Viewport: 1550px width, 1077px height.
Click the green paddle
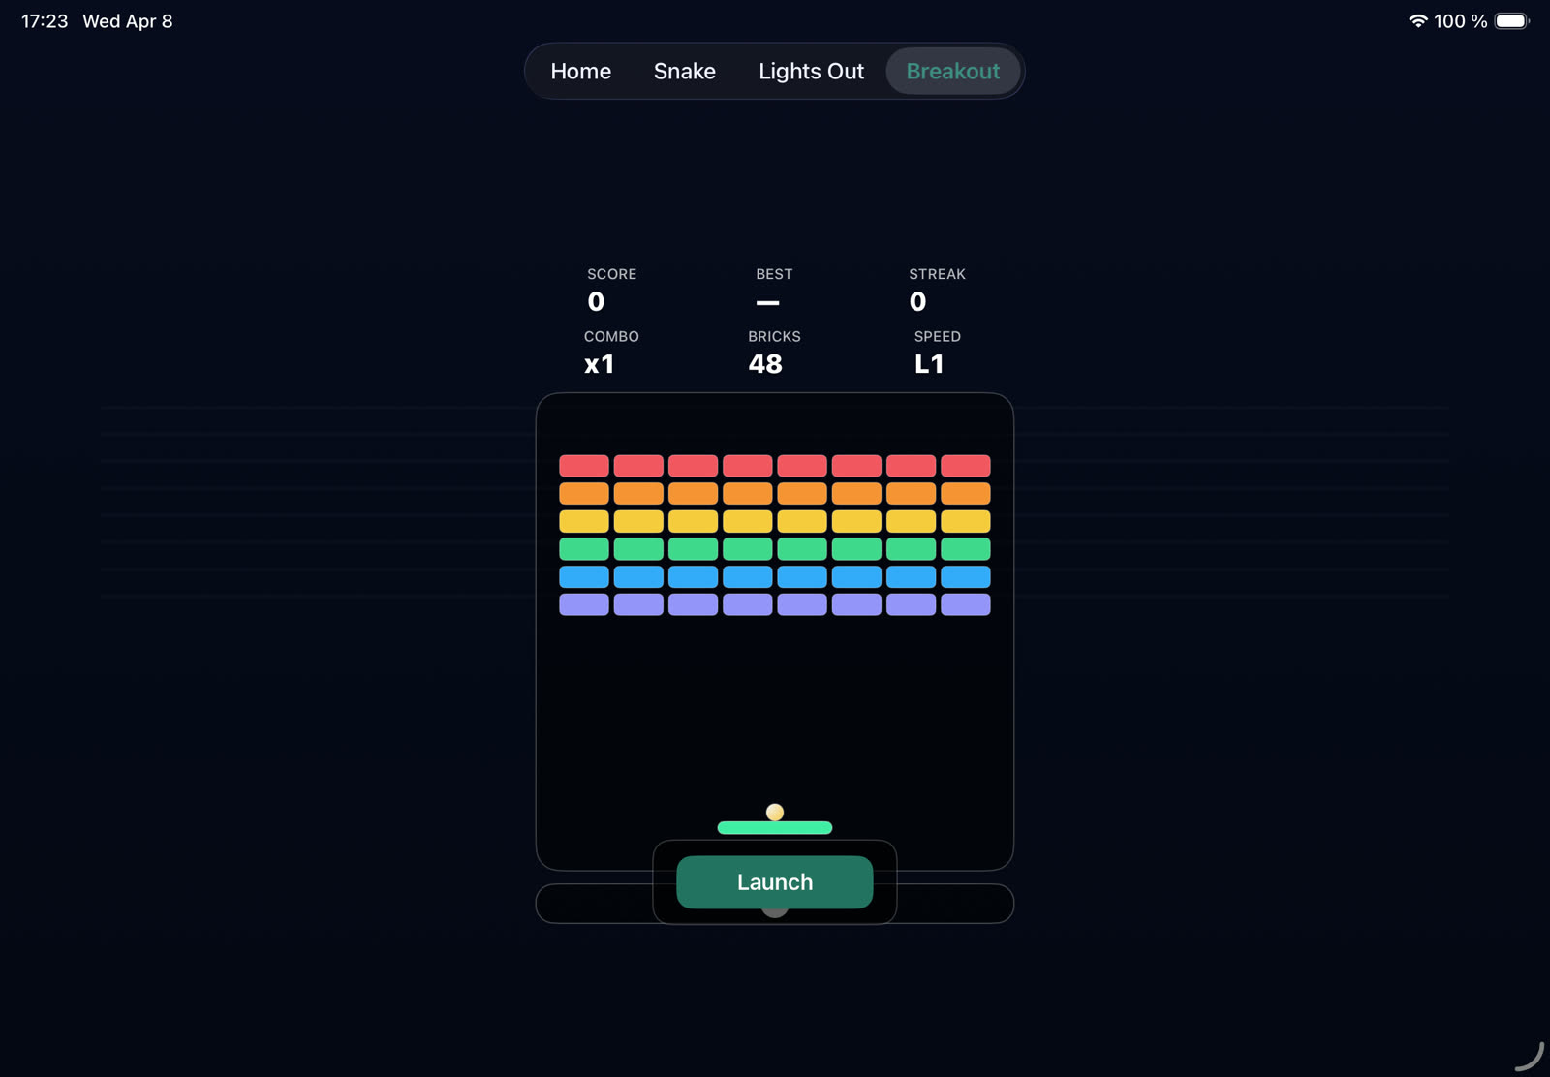point(775,828)
